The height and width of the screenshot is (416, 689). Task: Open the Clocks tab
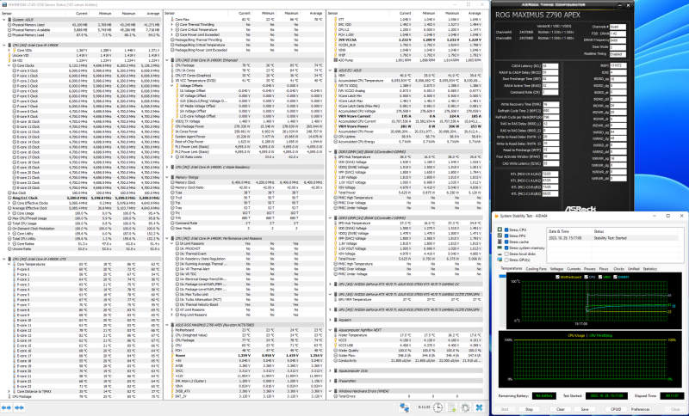(618, 269)
